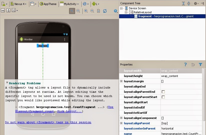Open the Nexus 4 device selector
Viewport: 206px width, 135px height.
coord(18,4)
